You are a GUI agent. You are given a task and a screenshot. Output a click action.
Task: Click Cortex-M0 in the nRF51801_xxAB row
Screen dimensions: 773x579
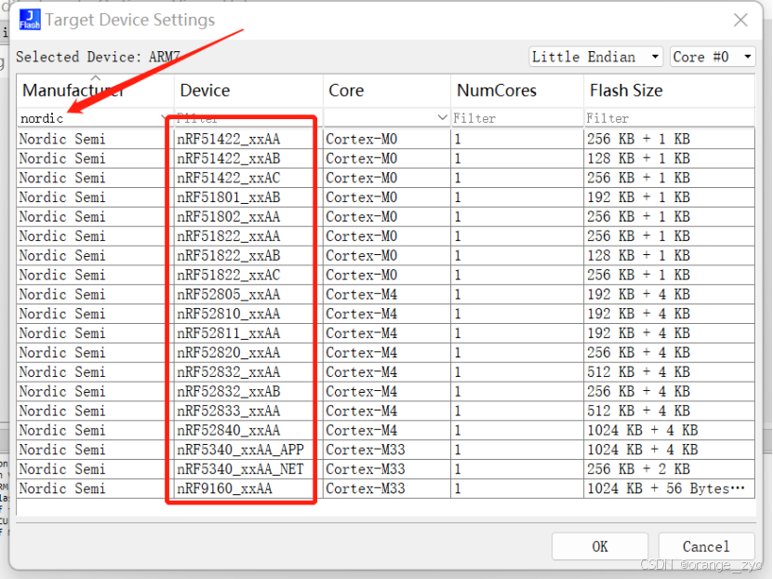(361, 197)
